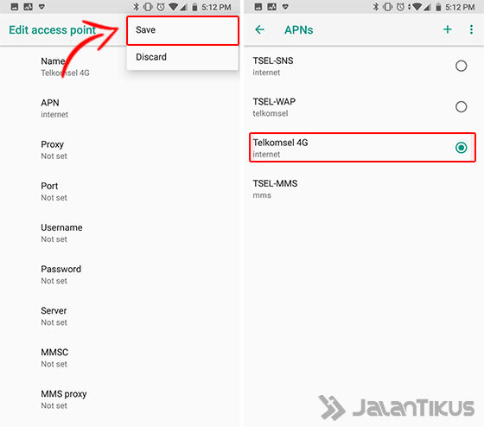Select the Telkomsel 4G radio button
Image resolution: width=484 pixels, height=427 pixels.
point(461,148)
